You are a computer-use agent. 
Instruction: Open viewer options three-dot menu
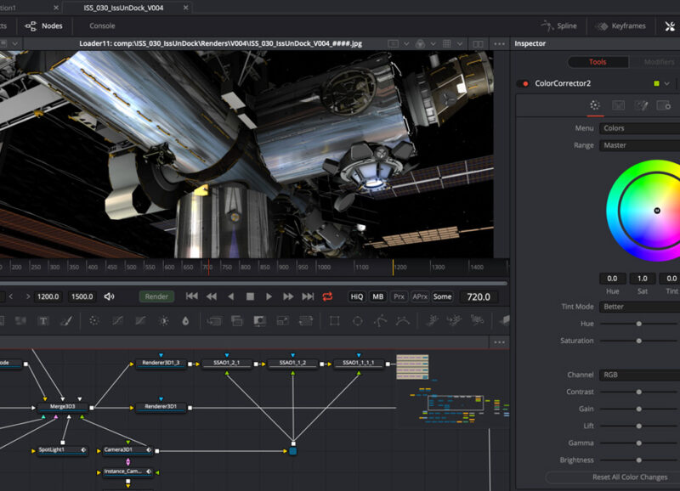pyautogui.click(x=499, y=44)
